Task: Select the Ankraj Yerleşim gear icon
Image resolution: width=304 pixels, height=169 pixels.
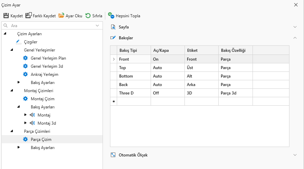Action: [25, 75]
